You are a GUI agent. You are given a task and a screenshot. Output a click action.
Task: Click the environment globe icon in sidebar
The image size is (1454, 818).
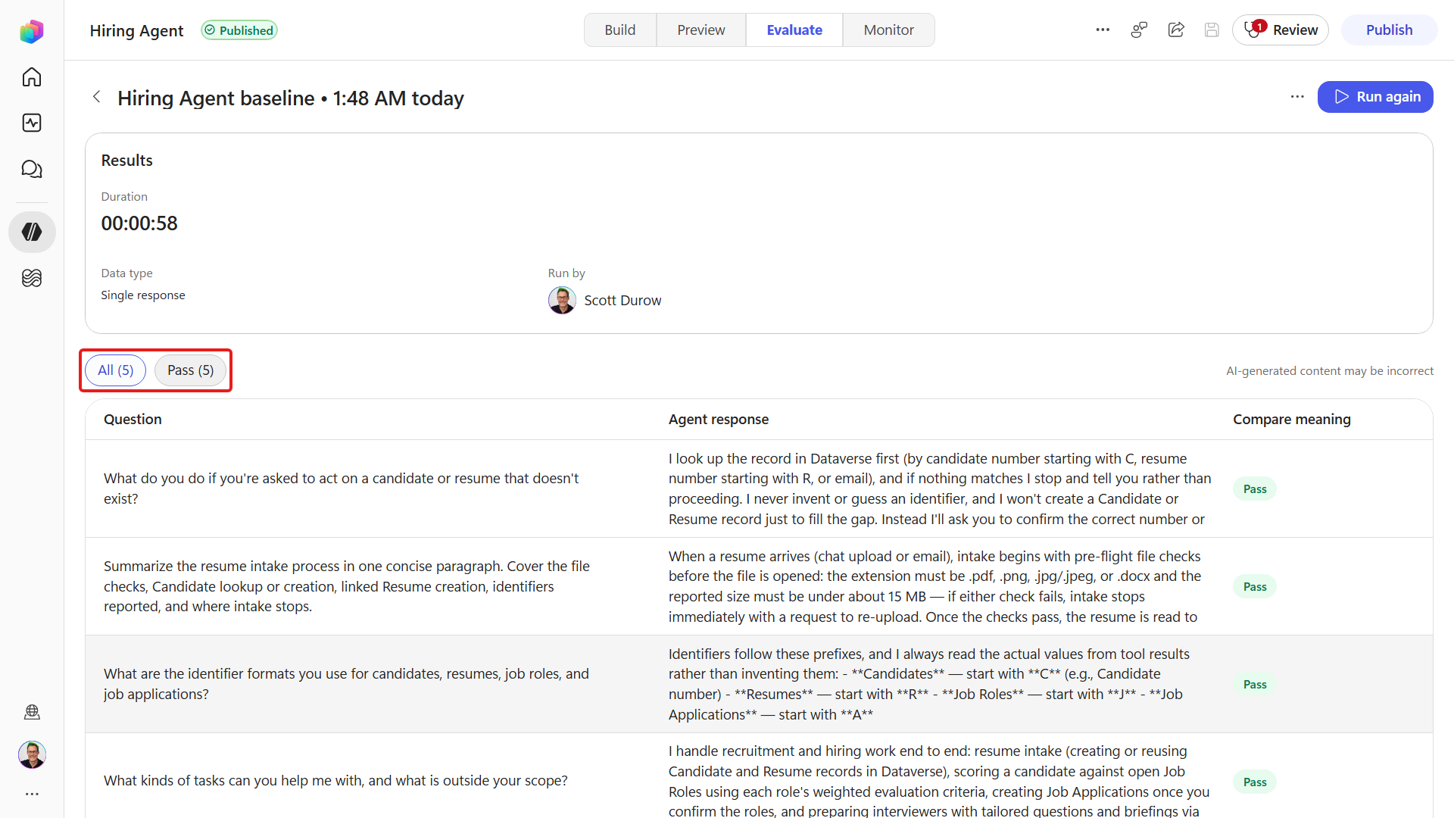click(x=32, y=712)
